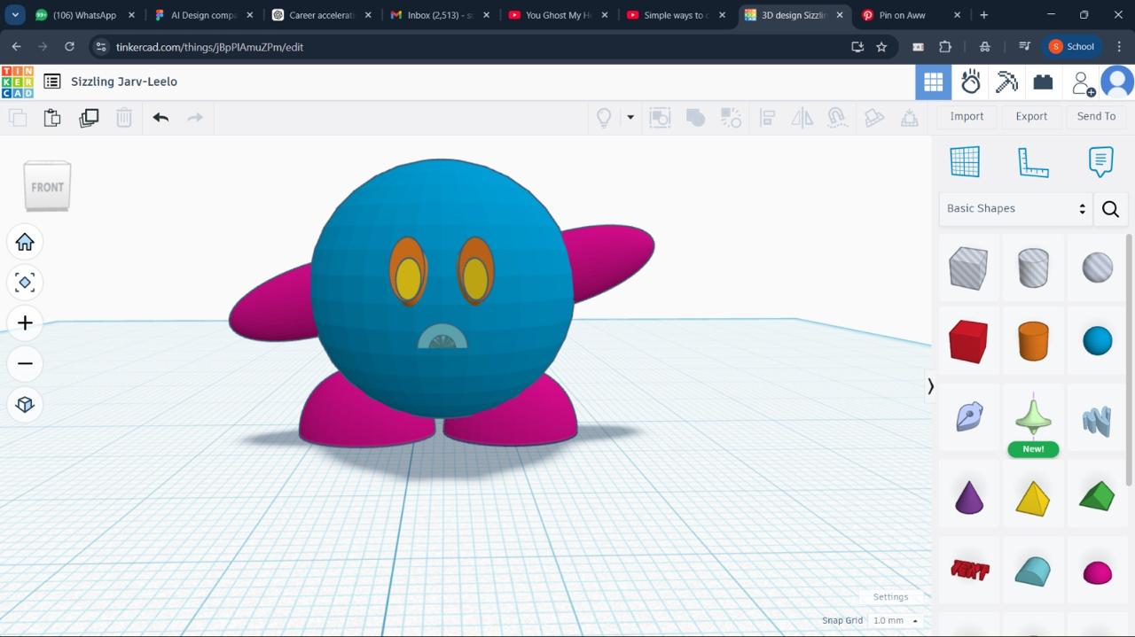Image resolution: width=1135 pixels, height=637 pixels.
Task: Click the Undo arrow in toolbar
Action: coord(160,117)
